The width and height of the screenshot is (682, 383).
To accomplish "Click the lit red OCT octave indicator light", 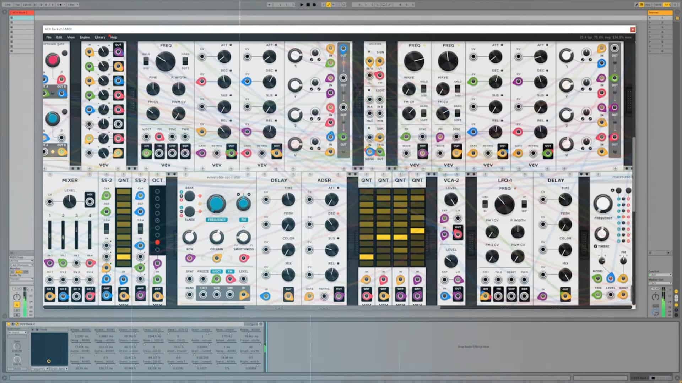I will pyautogui.click(x=157, y=242).
